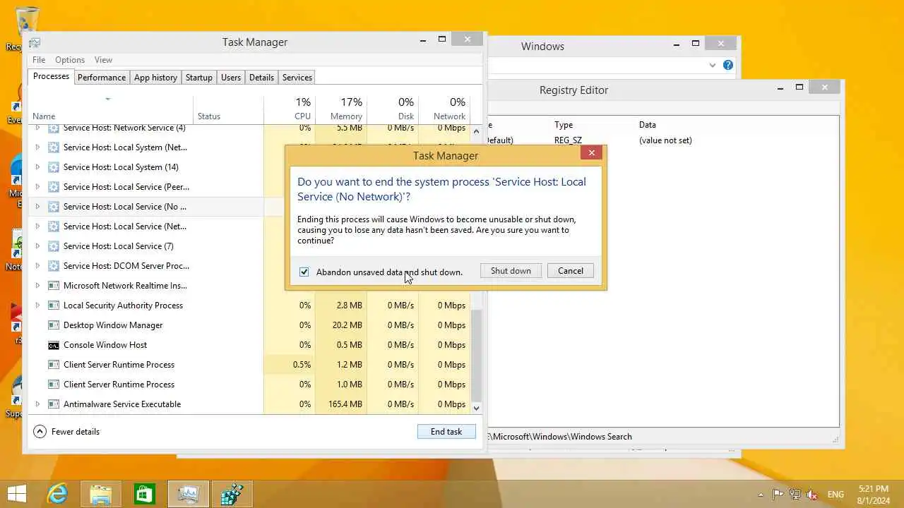Click the Desktop Window Manager icon
The image size is (904, 508).
[x=53, y=325]
